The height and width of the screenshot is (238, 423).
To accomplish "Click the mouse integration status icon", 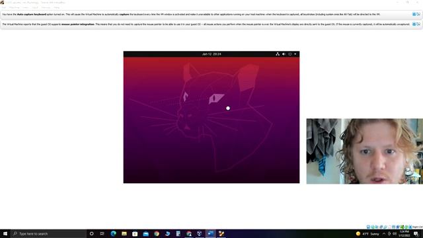I will (x=406, y=227).
